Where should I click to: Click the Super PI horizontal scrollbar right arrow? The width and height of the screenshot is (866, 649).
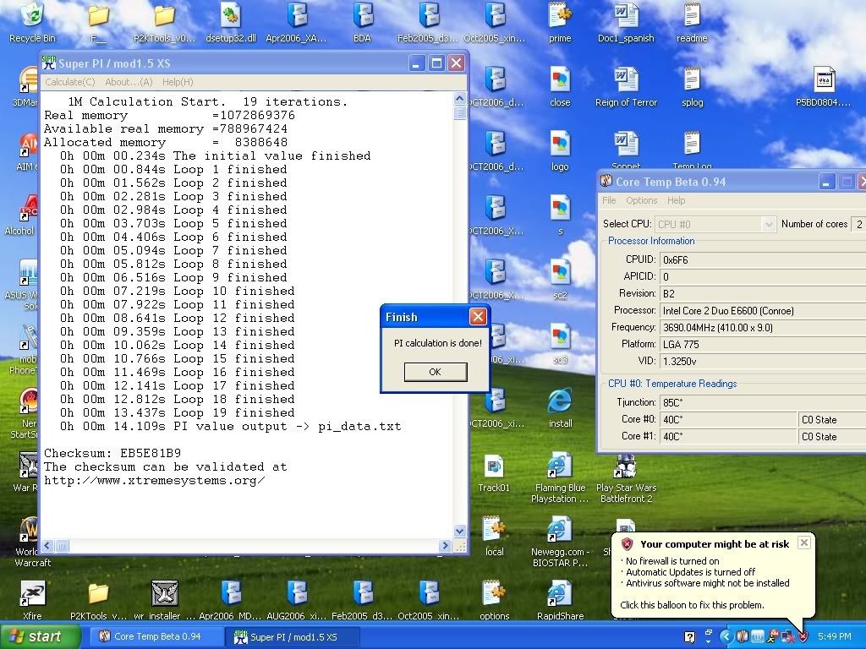click(x=445, y=546)
